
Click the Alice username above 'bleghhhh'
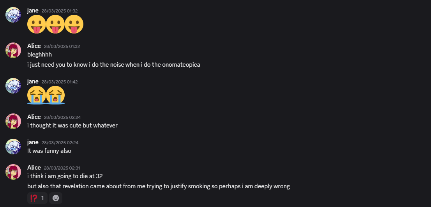click(34, 46)
